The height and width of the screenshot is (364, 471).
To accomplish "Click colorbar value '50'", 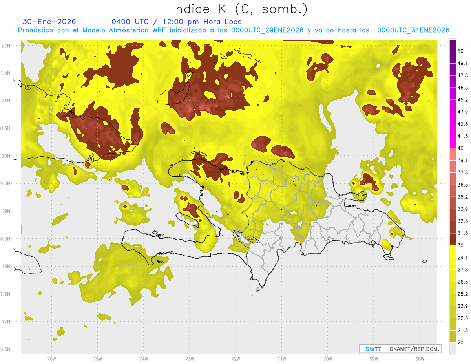I will pos(461,51).
